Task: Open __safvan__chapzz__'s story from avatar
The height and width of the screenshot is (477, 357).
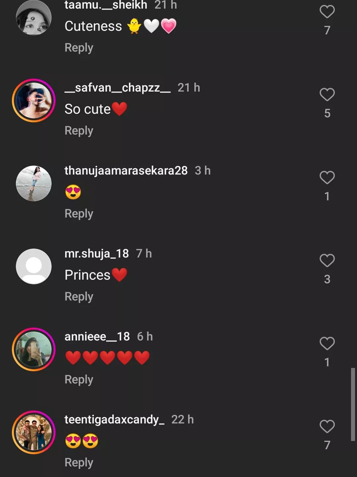Action: click(34, 100)
